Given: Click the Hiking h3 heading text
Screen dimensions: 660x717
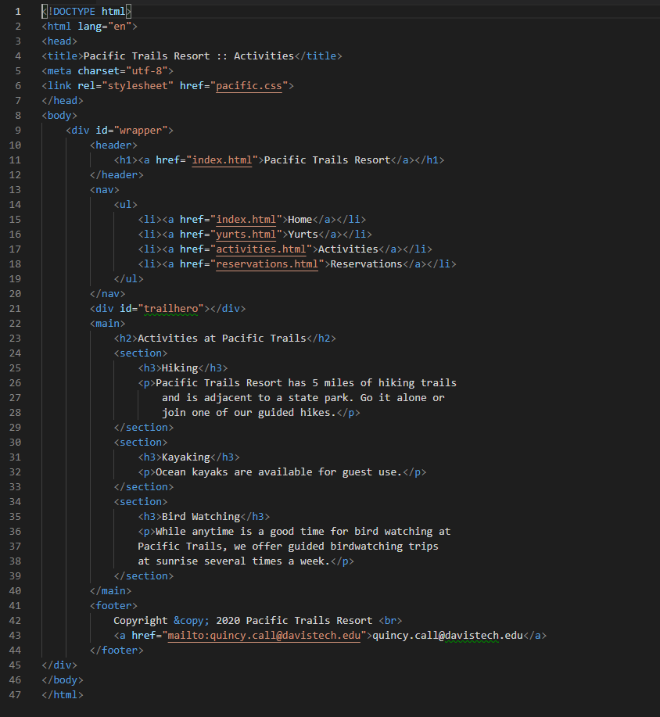Looking at the screenshot, I should [180, 368].
